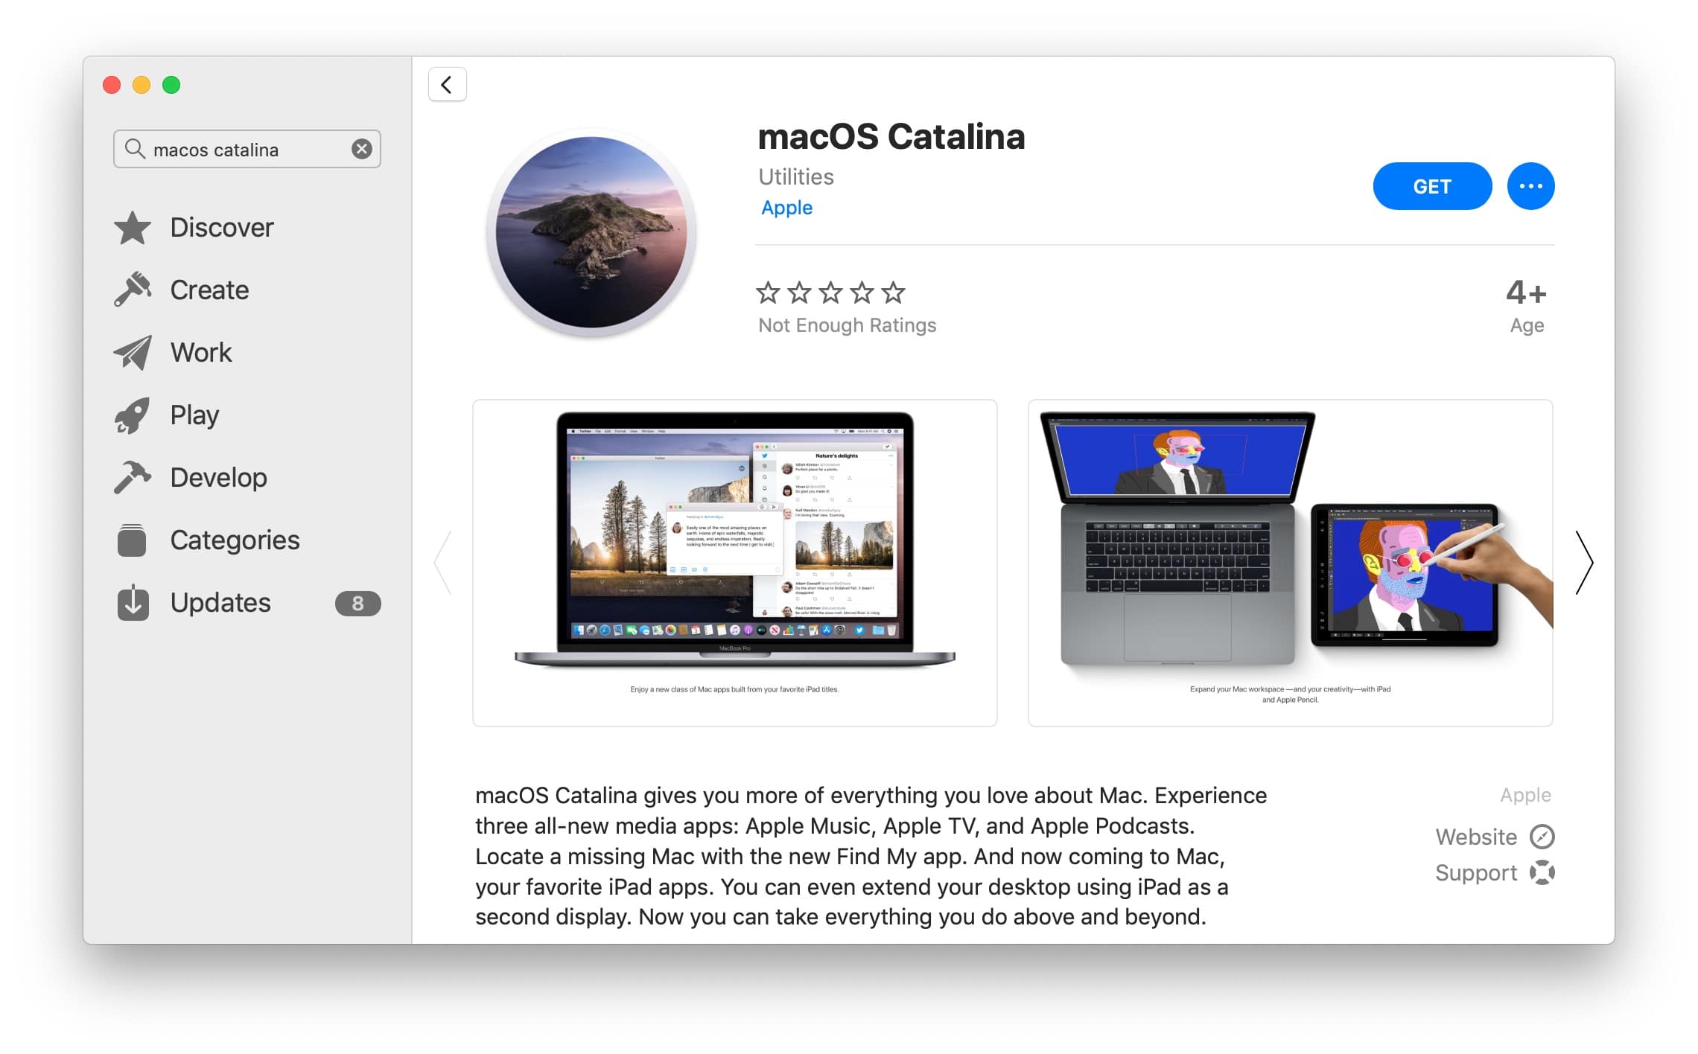Click GET to download macOS Catalina

pos(1431,186)
